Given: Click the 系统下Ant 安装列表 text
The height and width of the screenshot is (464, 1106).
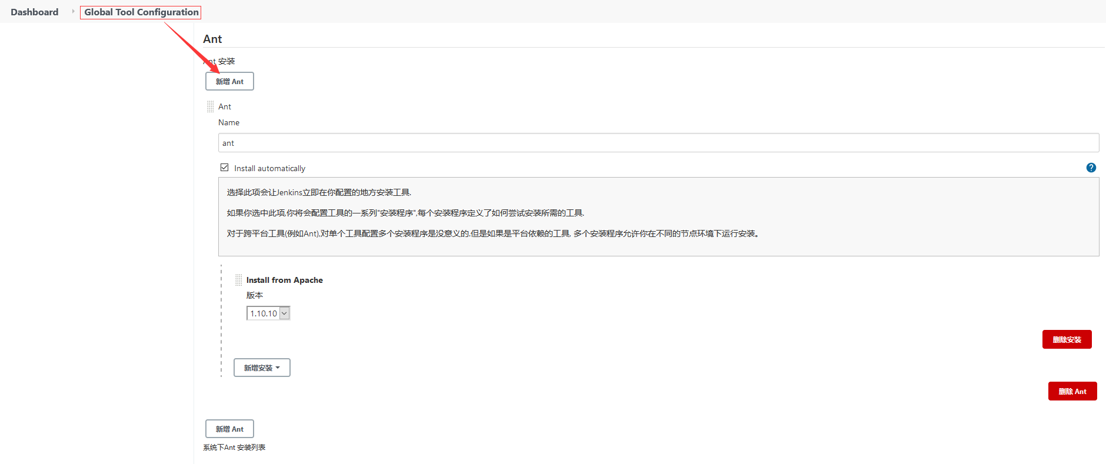Looking at the screenshot, I should pos(234,448).
